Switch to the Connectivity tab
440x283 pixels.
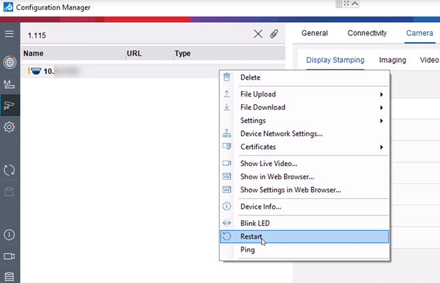[x=367, y=33]
